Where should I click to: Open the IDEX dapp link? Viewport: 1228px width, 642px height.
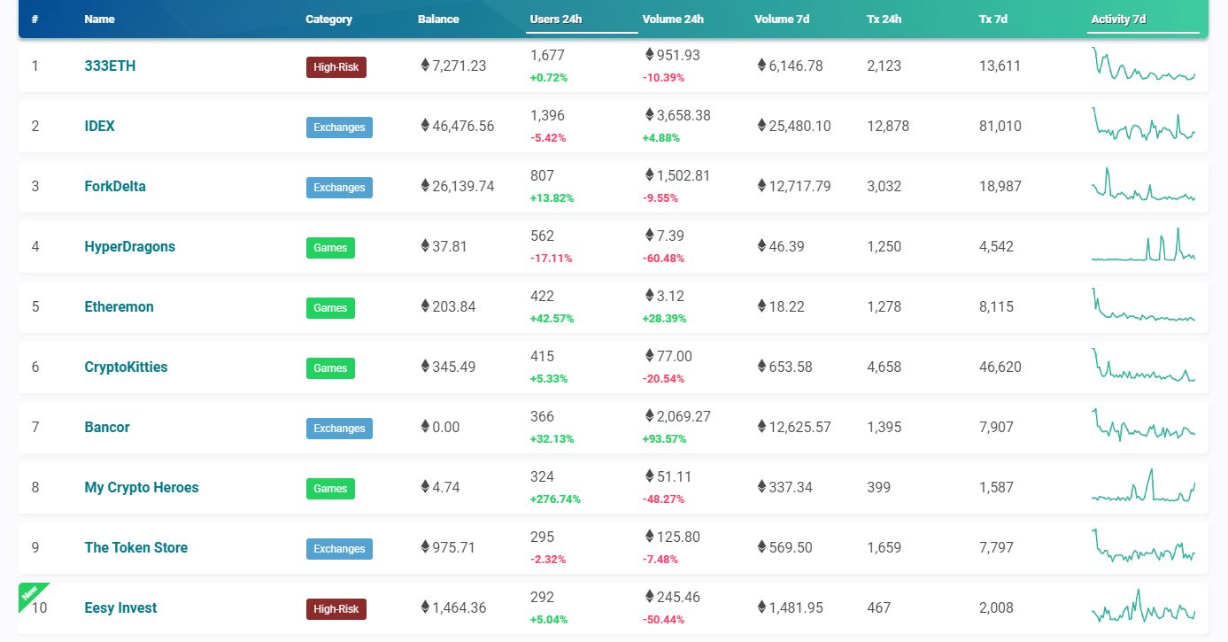[99, 127]
